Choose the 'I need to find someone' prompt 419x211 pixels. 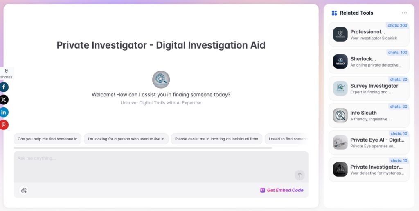point(286,139)
